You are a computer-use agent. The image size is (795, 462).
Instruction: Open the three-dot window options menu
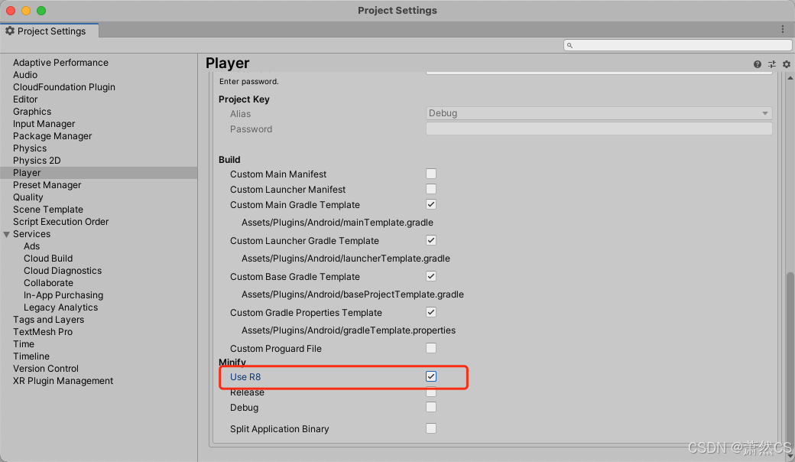(783, 29)
